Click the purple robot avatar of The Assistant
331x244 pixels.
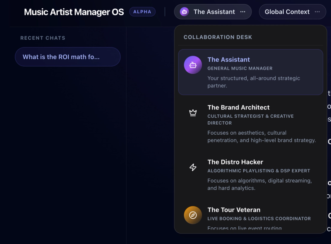193,65
